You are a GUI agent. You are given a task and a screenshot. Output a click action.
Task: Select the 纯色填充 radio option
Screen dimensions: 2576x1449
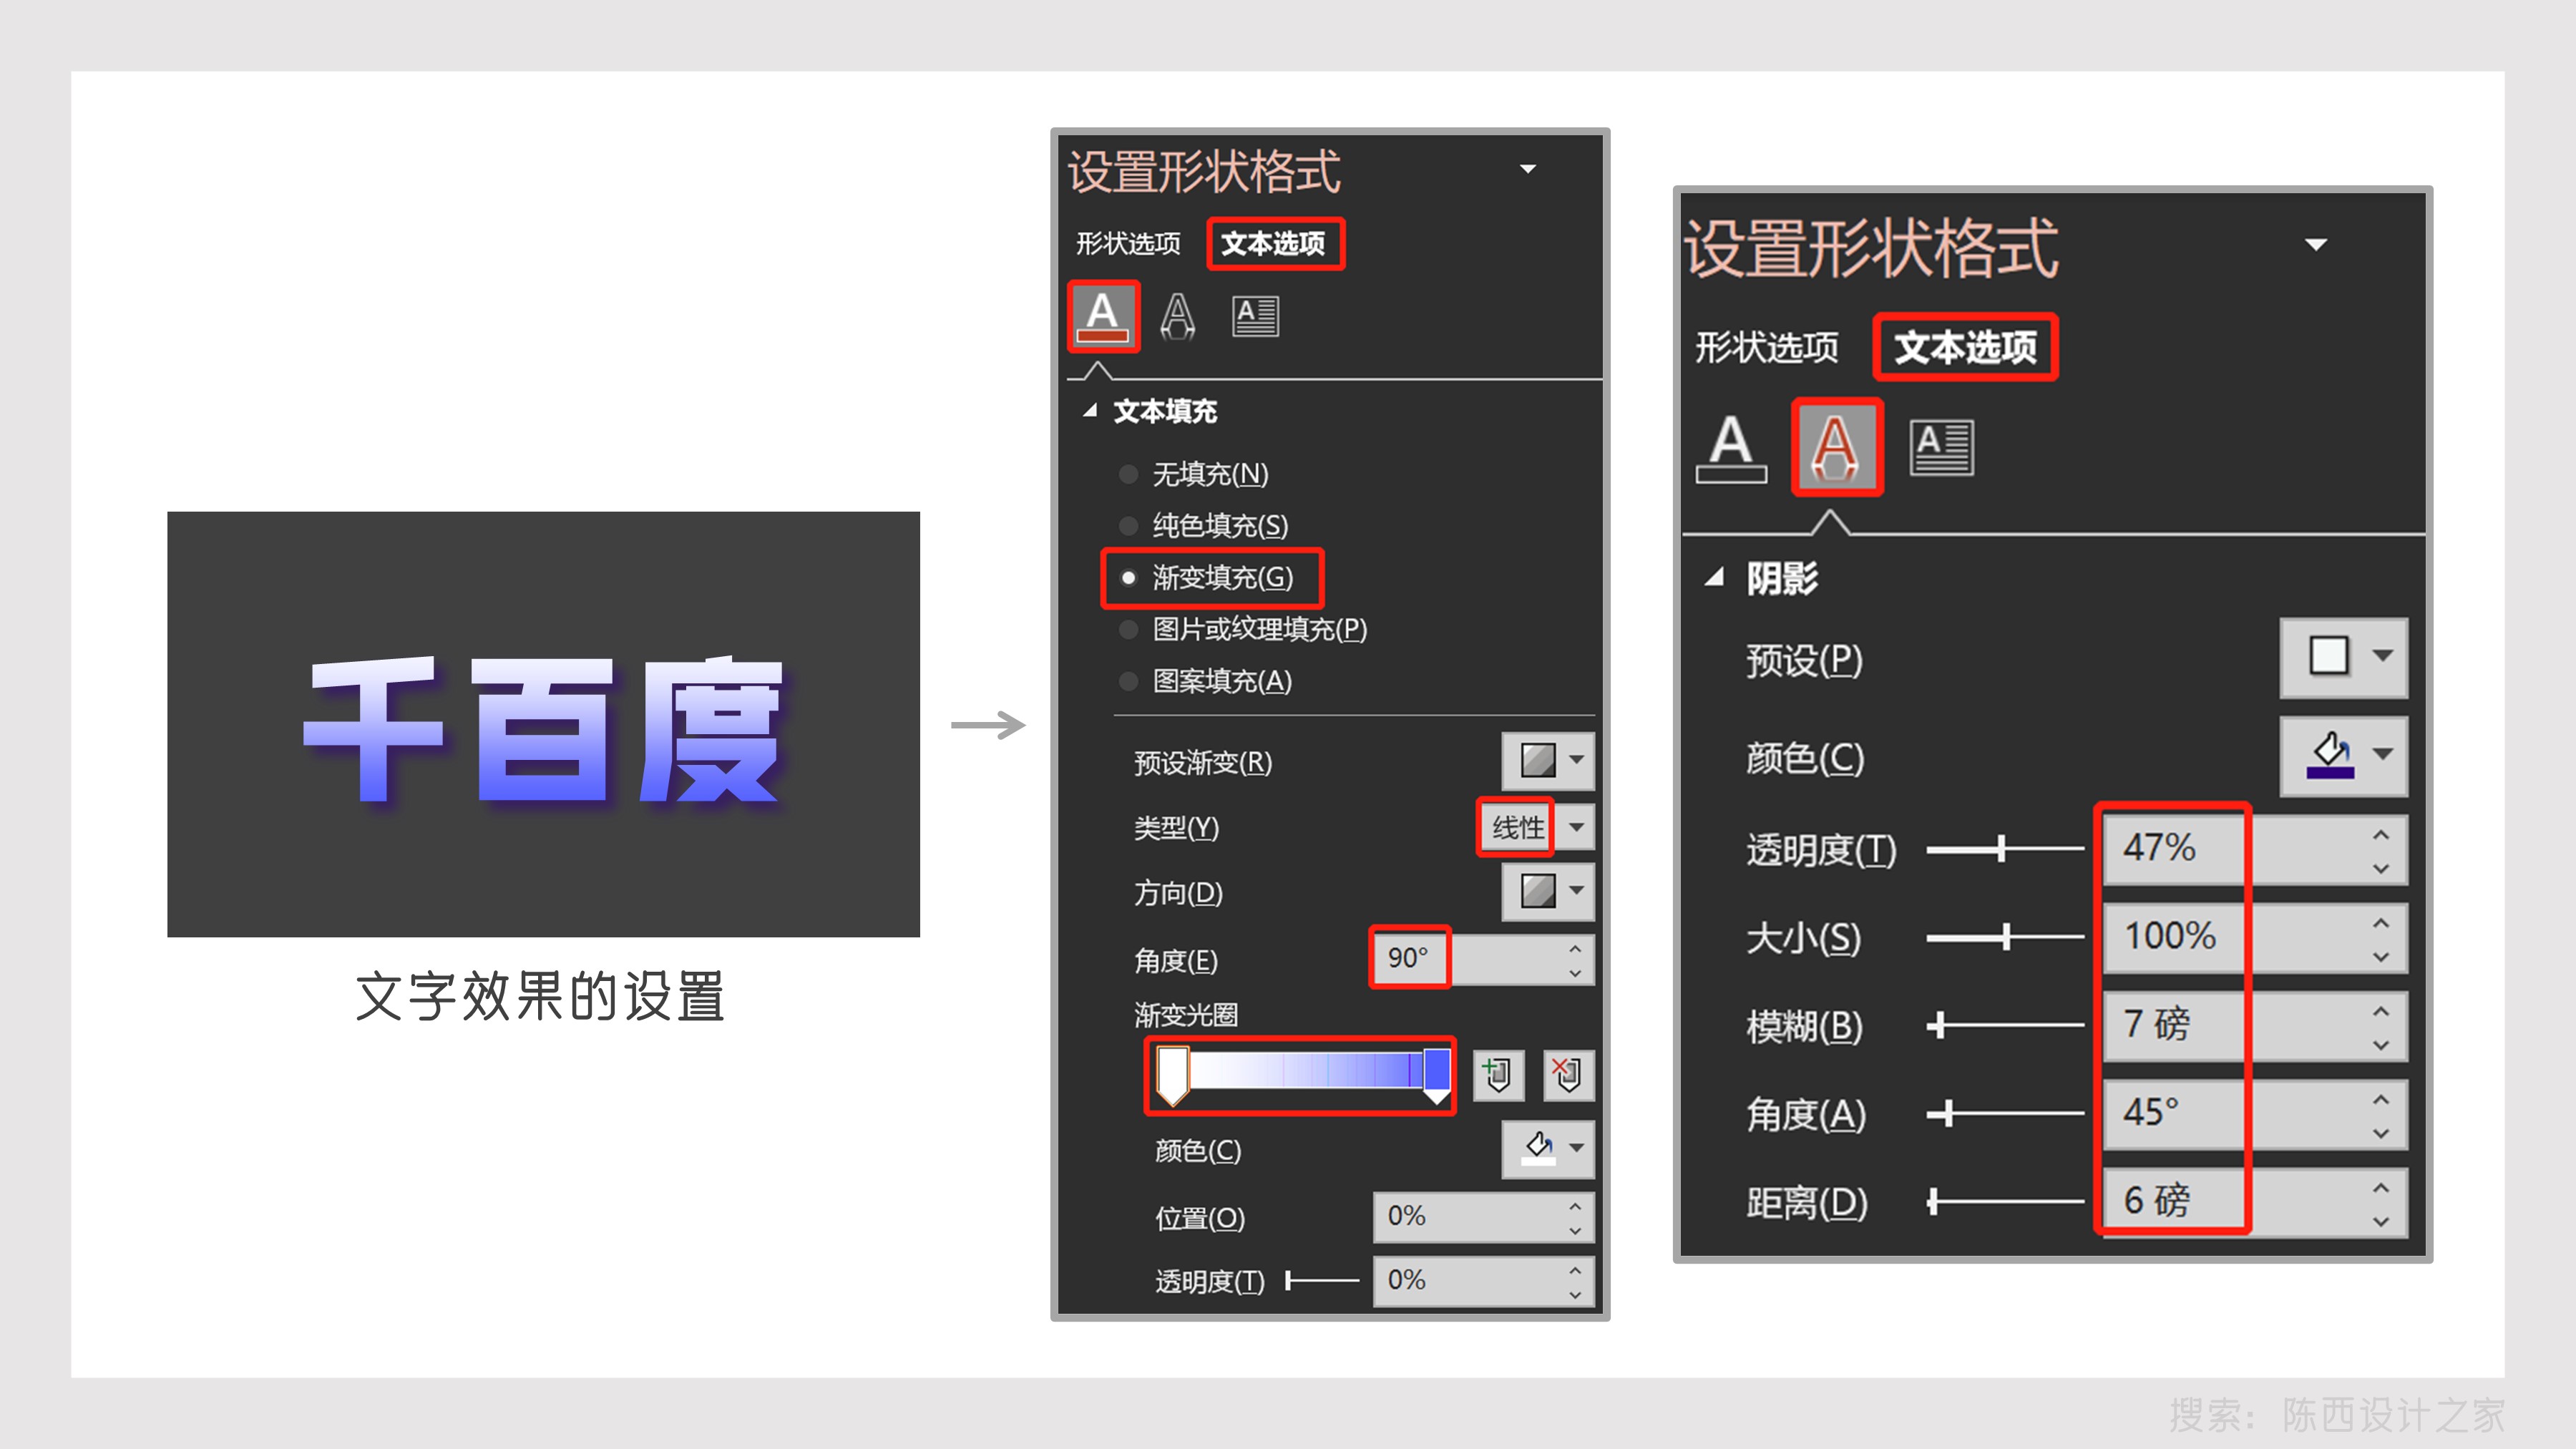coord(1129,527)
